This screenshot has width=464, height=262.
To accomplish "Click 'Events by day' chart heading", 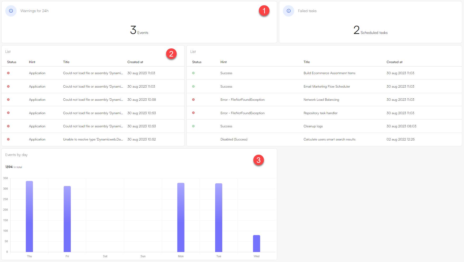I will [16, 155].
